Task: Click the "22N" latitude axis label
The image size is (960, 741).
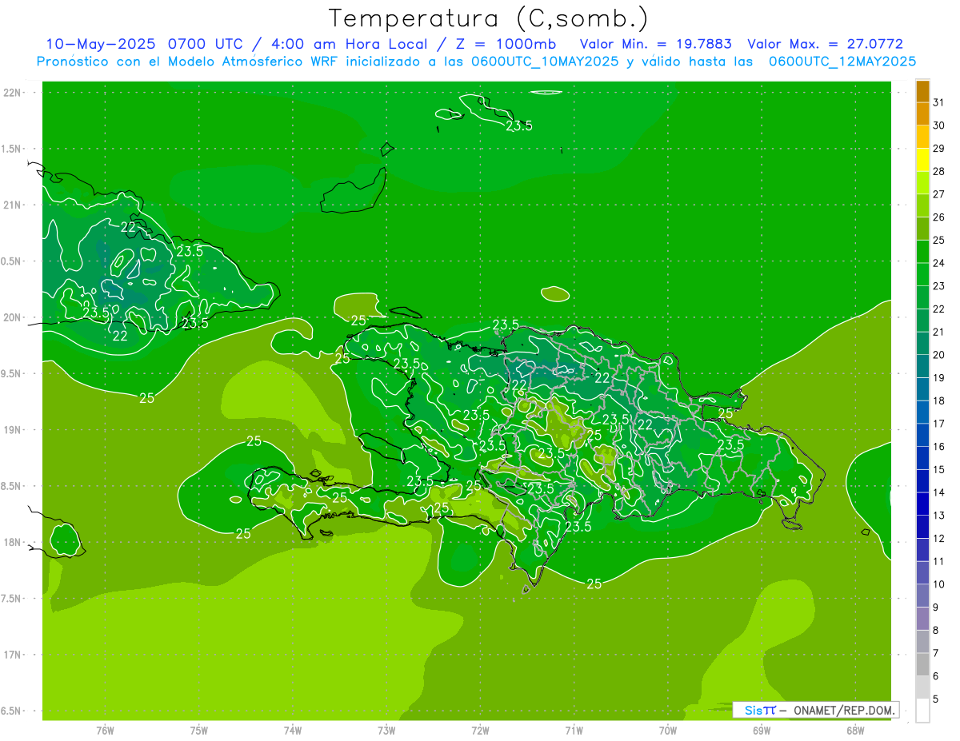Action: pos(11,93)
